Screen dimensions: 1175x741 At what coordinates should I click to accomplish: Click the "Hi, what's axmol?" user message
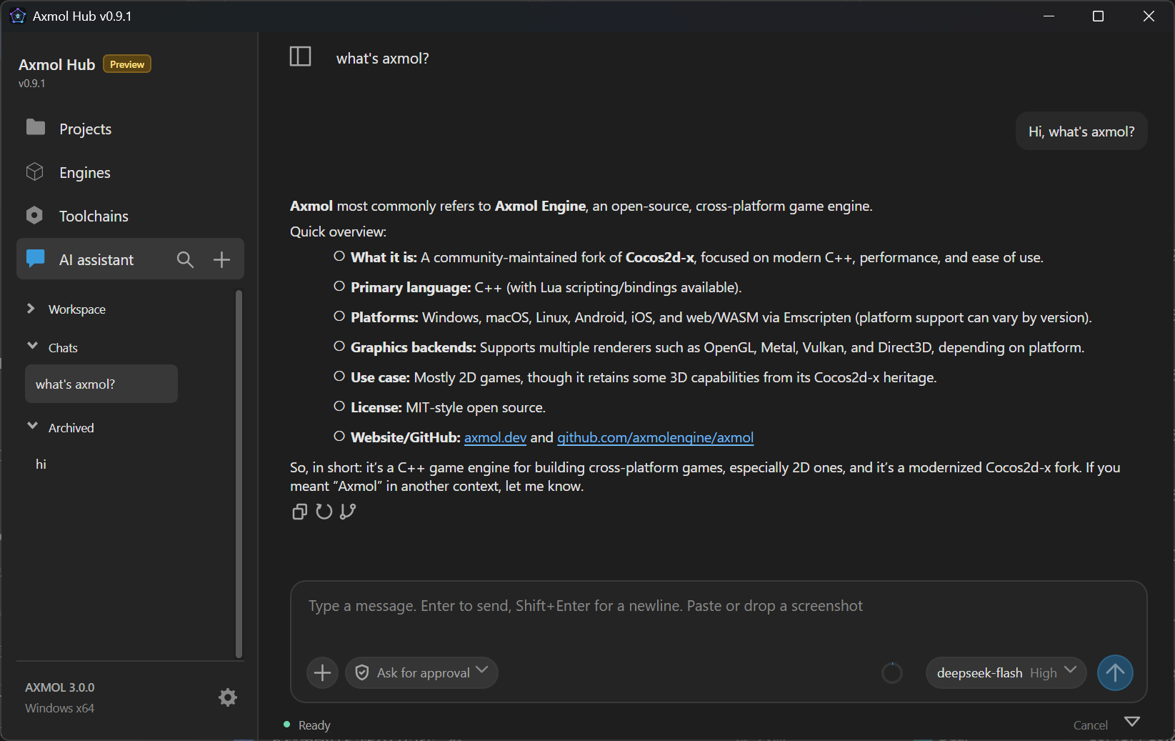(x=1081, y=131)
